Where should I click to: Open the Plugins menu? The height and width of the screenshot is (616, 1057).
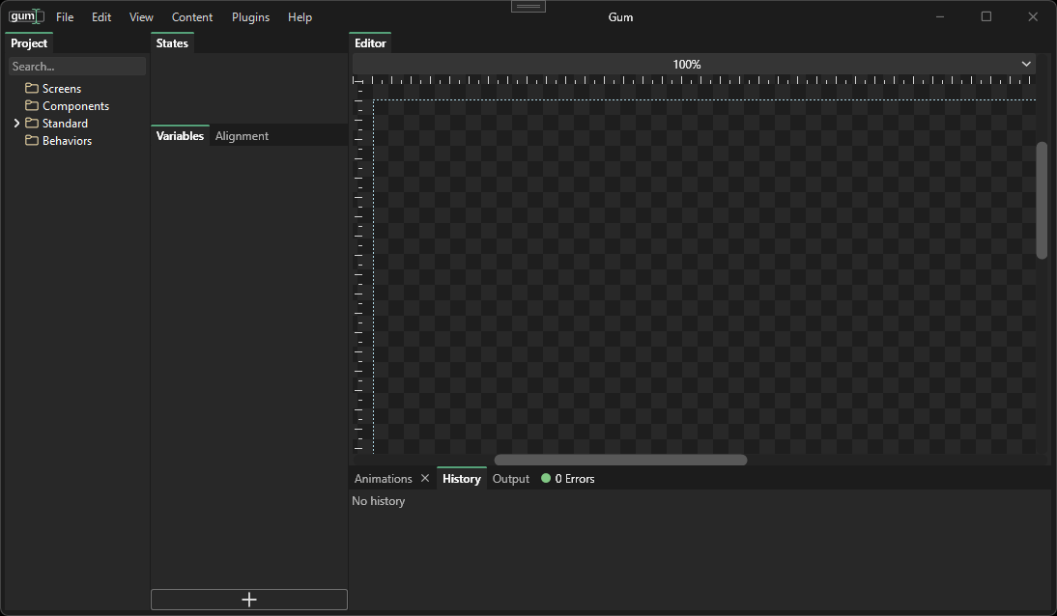250,17
